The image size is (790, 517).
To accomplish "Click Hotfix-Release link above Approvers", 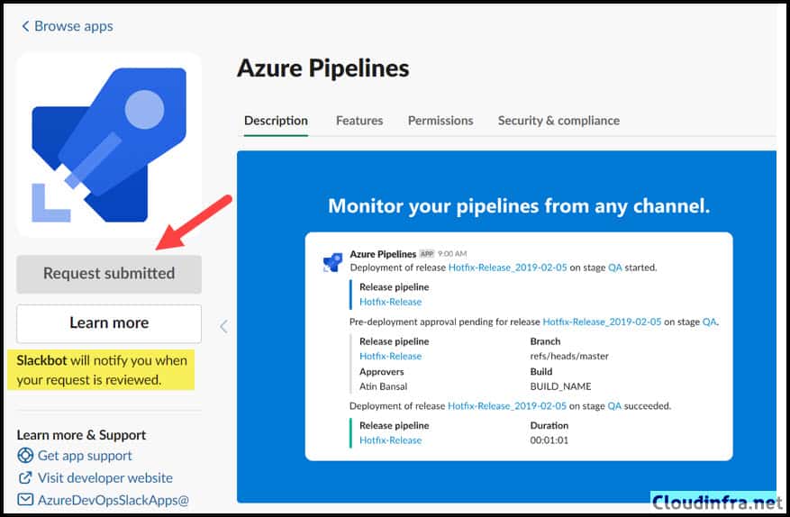I will 390,357.
